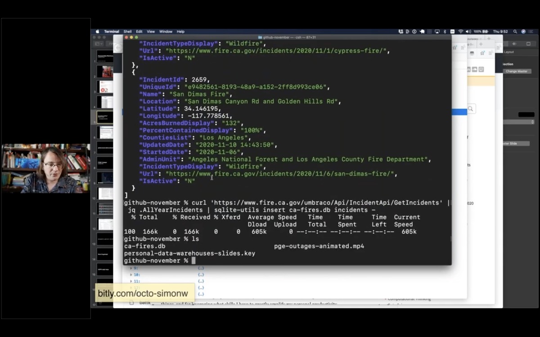Click the battery 100% indicator
The height and width of the screenshot is (337, 540).
coord(481,31)
